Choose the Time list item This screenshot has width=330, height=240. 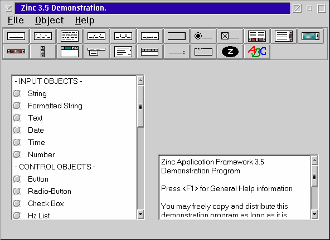[75, 142]
